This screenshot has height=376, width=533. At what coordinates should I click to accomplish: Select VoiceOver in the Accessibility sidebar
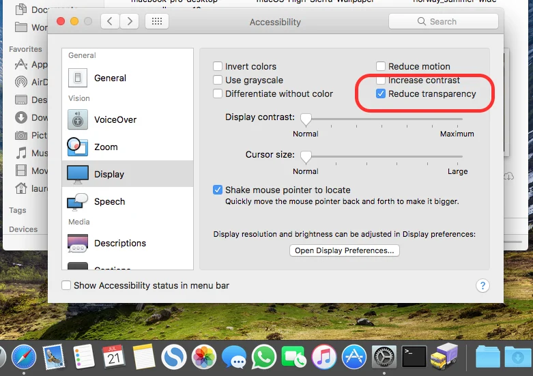pyautogui.click(x=128, y=119)
